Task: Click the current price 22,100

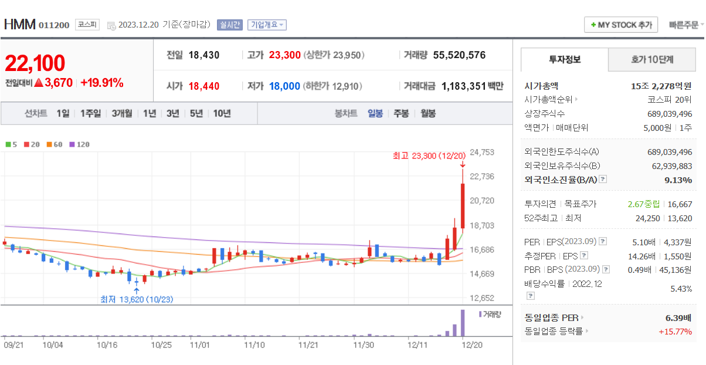Action: (35, 63)
